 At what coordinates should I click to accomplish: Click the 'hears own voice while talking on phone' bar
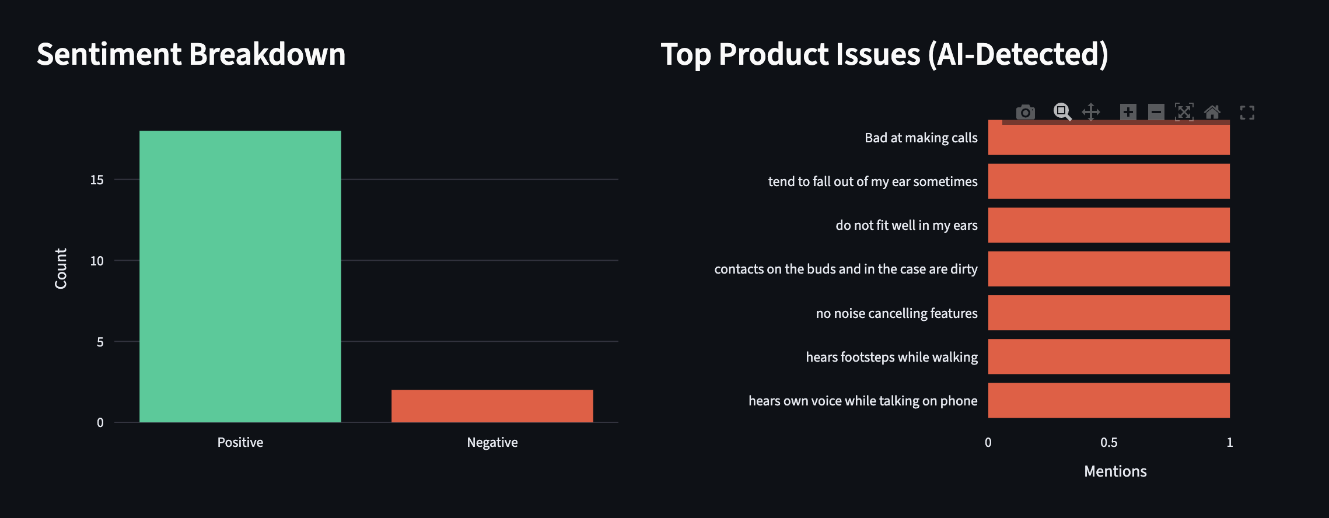coord(1108,401)
